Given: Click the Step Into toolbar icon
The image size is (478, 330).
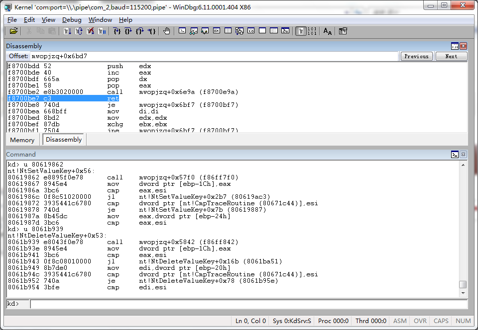Looking at the screenshot, I should point(117,31).
